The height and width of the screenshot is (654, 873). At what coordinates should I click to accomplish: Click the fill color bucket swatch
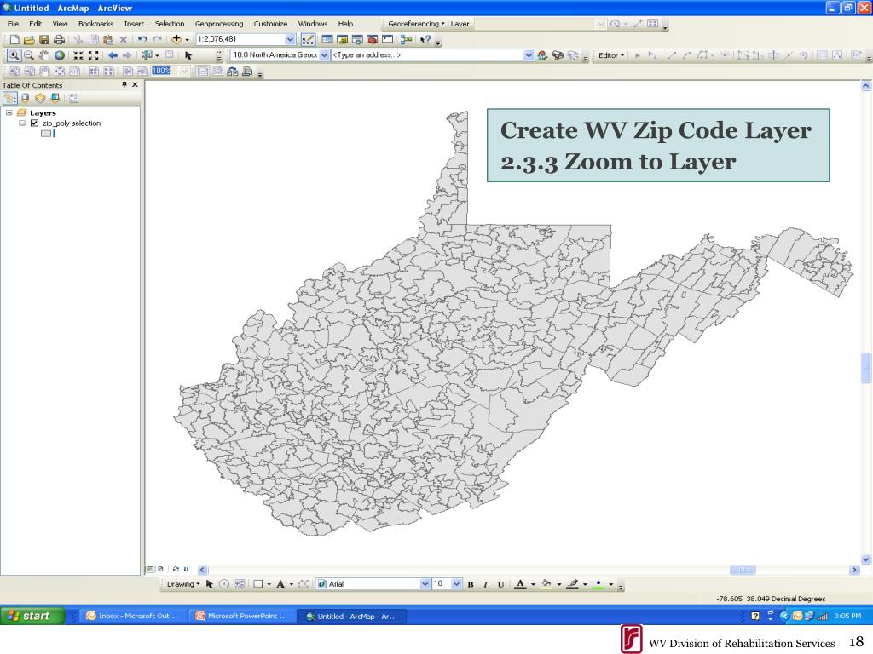coord(546,584)
